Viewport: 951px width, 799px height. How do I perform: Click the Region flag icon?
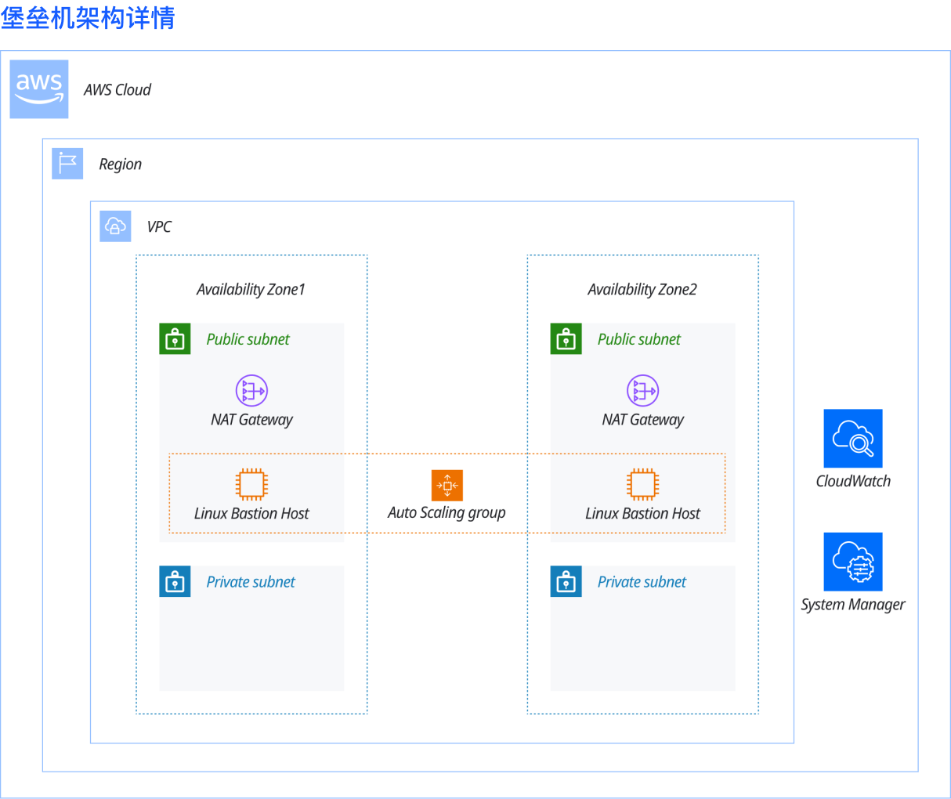pos(67,164)
